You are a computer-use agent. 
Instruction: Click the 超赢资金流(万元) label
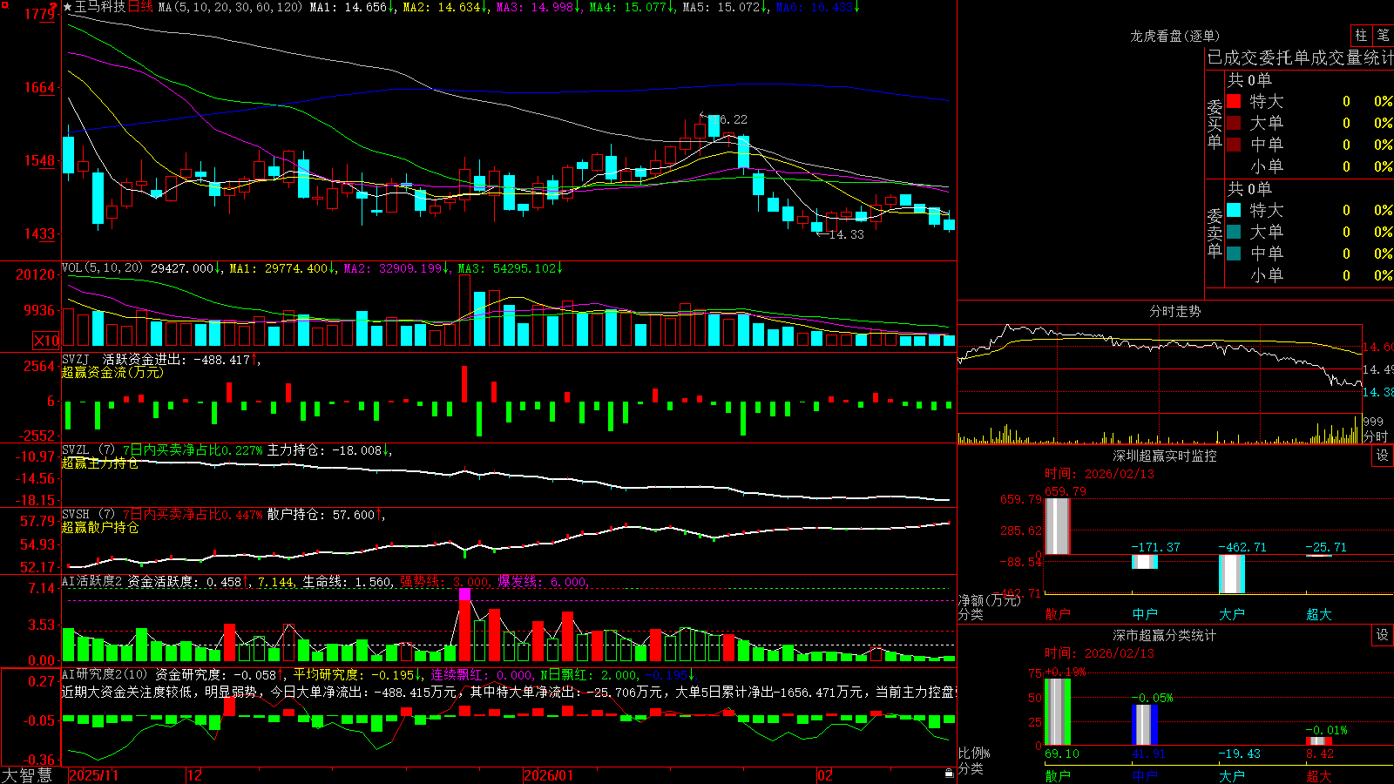click(112, 372)
